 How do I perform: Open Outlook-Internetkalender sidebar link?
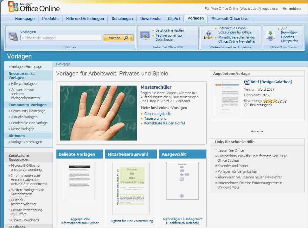[x=23, y=202]
